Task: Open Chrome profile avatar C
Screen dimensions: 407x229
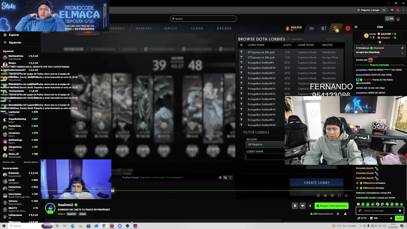Action: pos(397,10)
